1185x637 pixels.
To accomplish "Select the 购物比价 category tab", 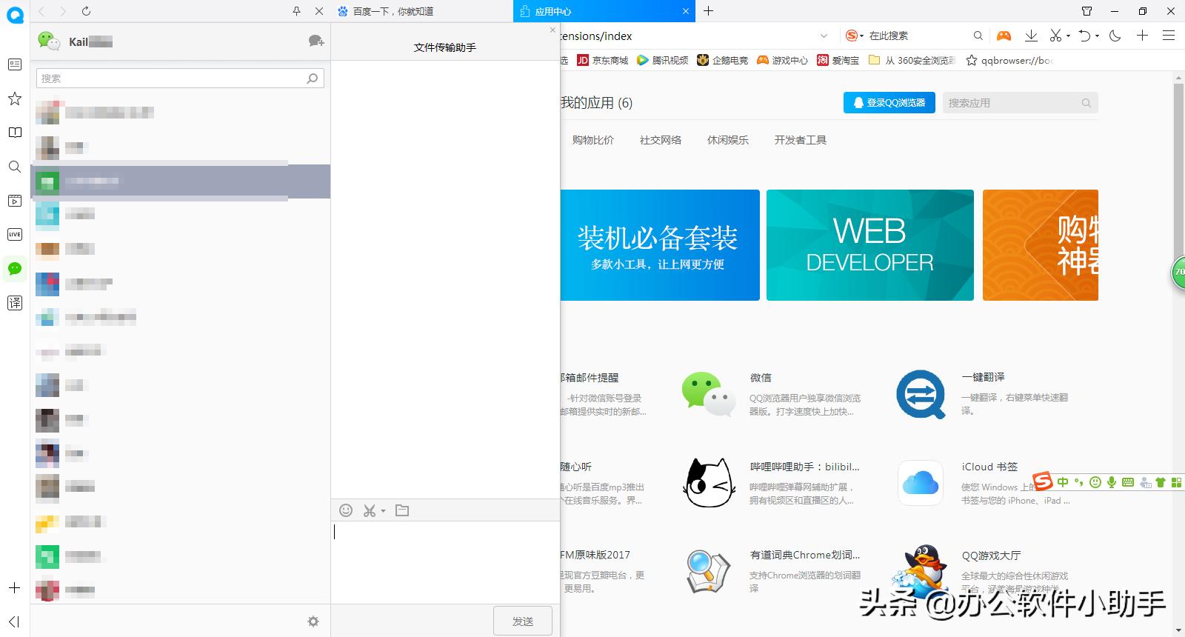I will click(x=592, y=140).
